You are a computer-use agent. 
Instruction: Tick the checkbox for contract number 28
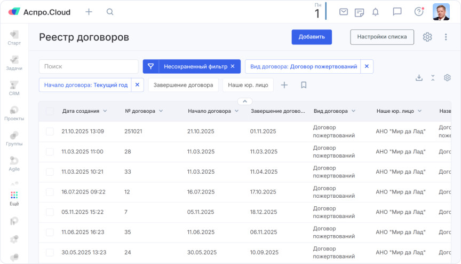pos(50,152)
